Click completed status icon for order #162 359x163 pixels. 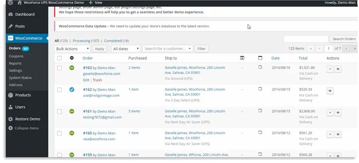[x=72, y=89]
